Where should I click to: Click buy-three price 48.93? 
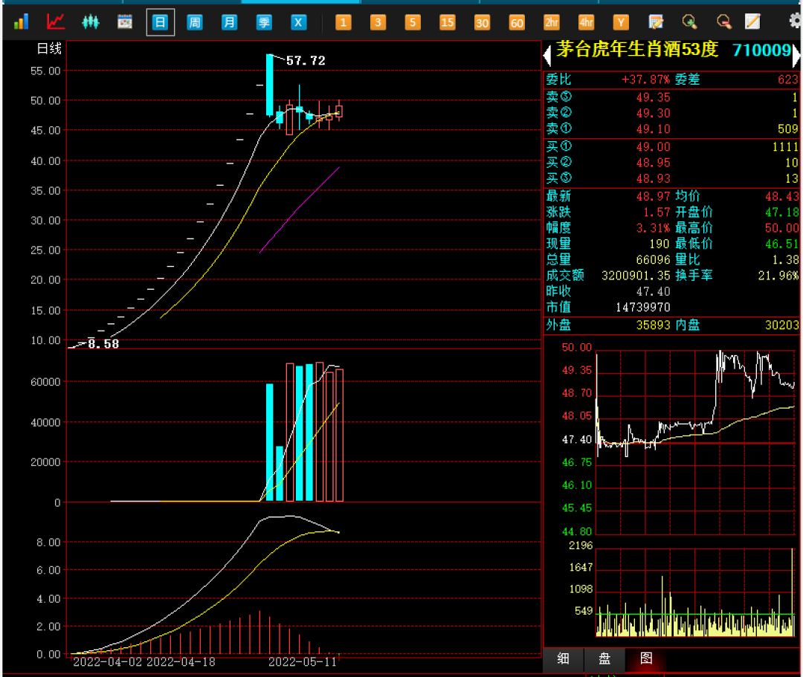[x=653, y=178]
